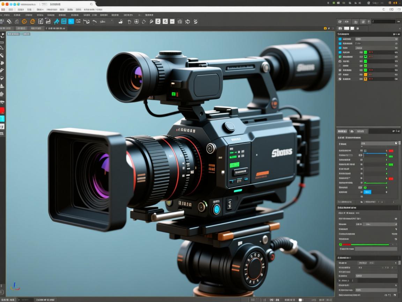Toggle the first orange square in the list
Viewport: 402px width, 302px height.
click(365, 74)
